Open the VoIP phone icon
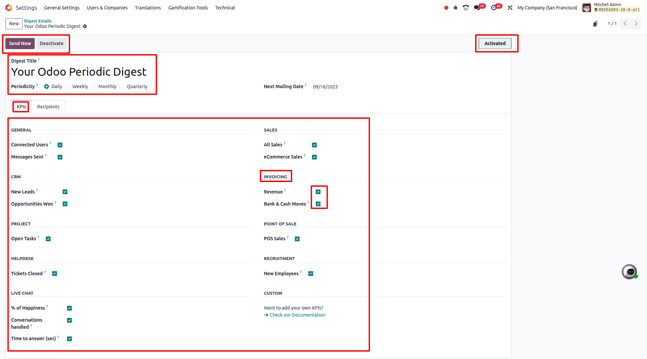The width and height of the screenshot is (647, 359). click(x=466, y=8)
